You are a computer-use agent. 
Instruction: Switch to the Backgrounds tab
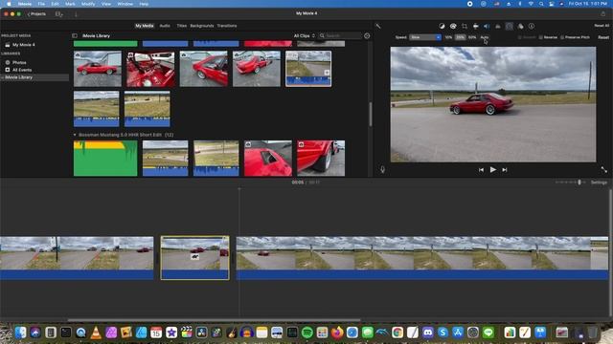(202, 26)
